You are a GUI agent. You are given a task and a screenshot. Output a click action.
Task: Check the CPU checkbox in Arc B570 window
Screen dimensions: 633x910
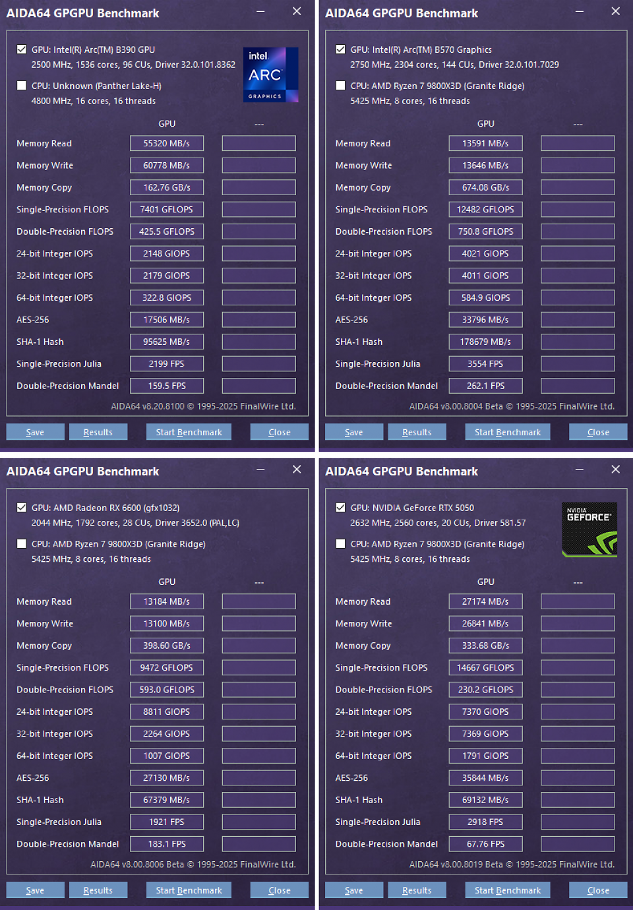click(x=340, y=86)
